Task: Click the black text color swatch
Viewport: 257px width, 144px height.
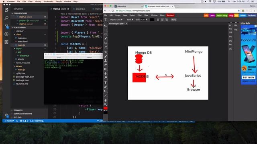Action: click(x=152, y=20)
